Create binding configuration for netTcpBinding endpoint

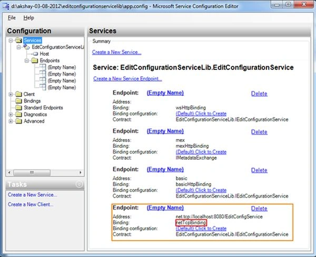(201, 229)
